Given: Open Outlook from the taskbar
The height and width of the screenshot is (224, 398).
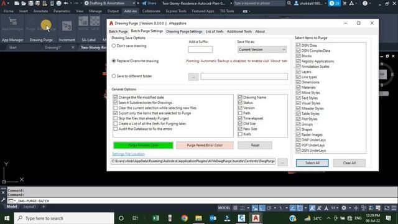Looking at the screenshot, I should 213,218.
